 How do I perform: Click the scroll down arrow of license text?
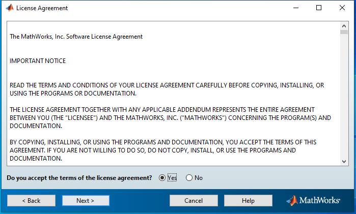pyautogui.click(x=344, y=161)
